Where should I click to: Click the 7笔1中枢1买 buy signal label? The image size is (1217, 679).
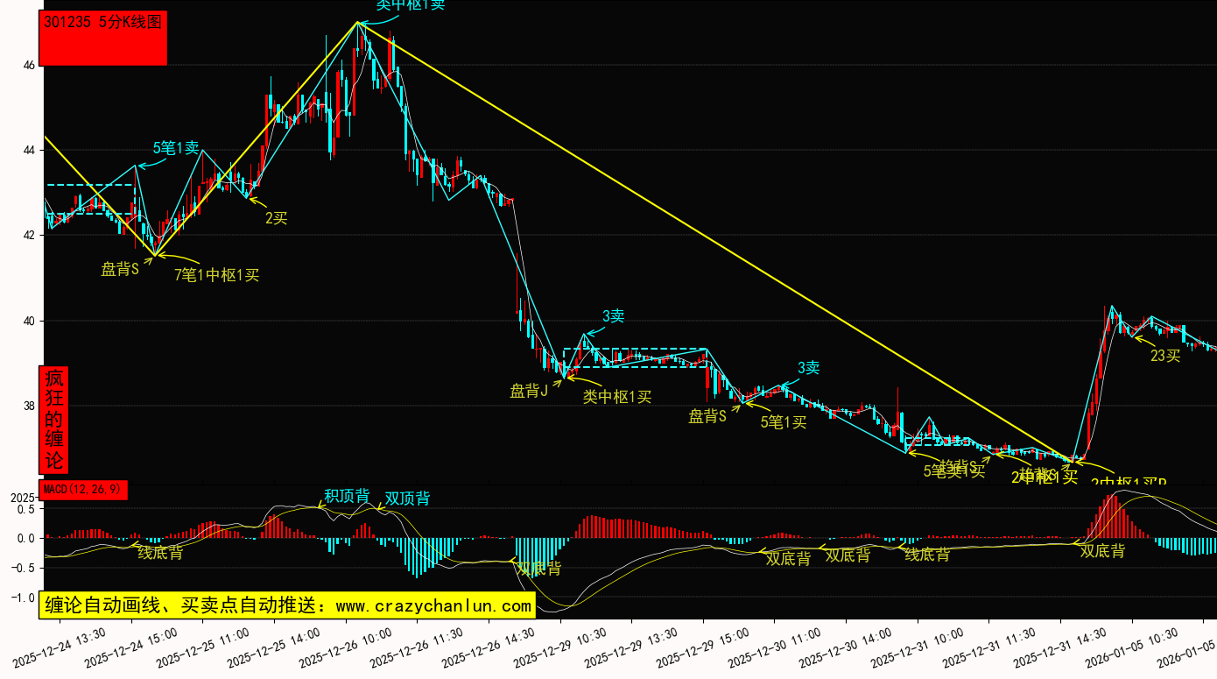217,275
